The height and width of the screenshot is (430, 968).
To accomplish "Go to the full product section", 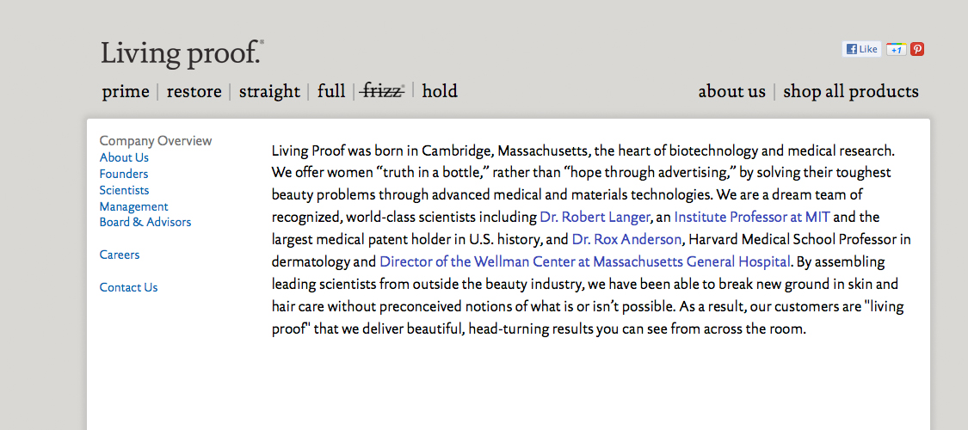I will coord(331,91).
